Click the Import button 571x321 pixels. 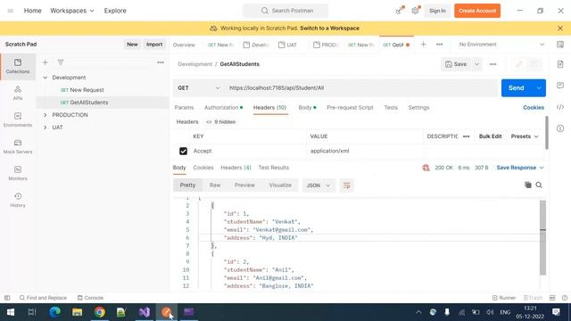point(154,45)
